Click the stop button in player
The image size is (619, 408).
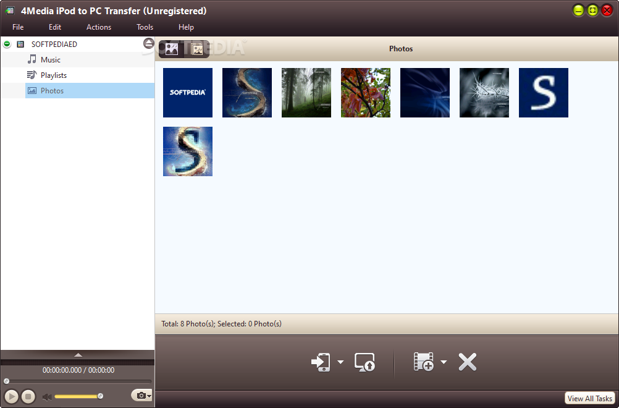pos(28,396)
